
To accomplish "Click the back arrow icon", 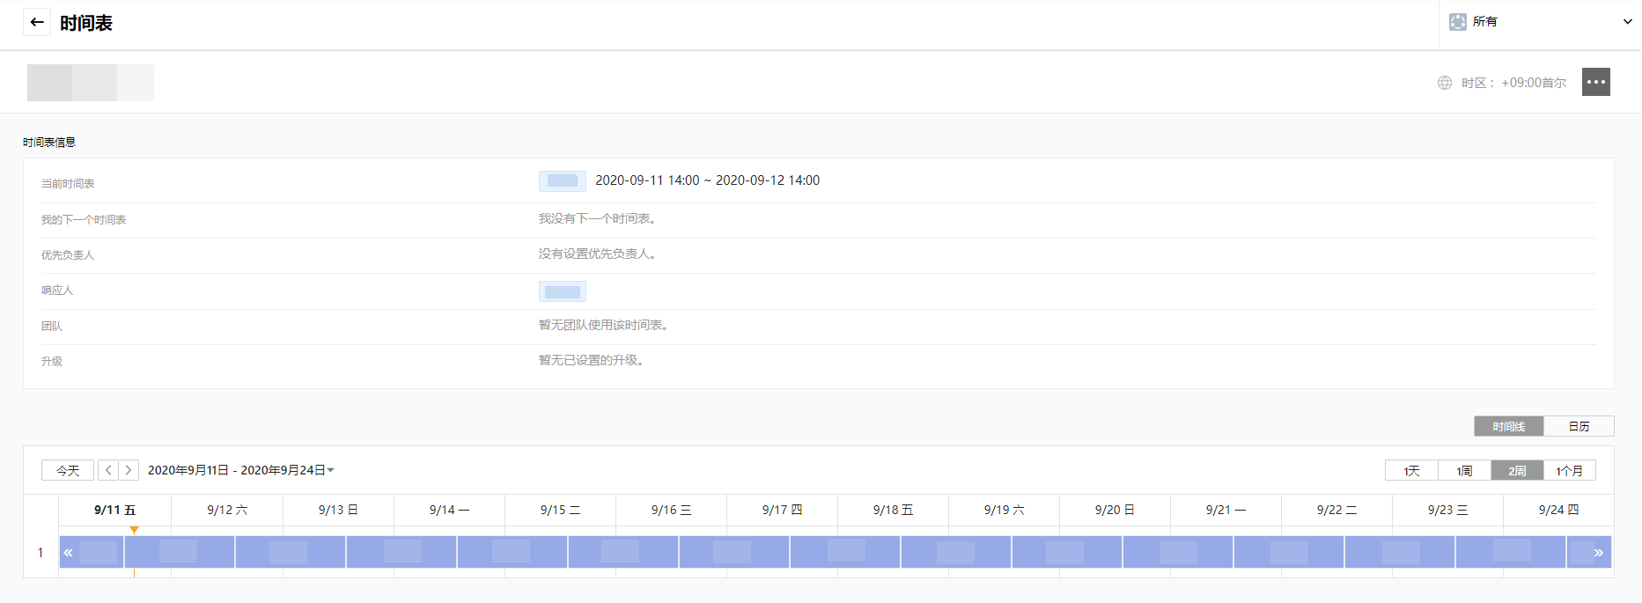I will 36,22.
